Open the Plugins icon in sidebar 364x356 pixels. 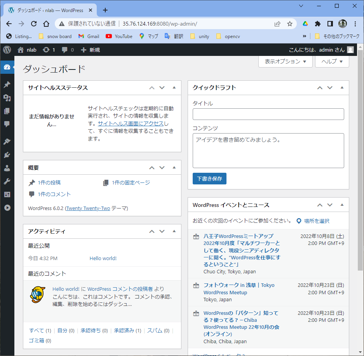click(7, 155)
